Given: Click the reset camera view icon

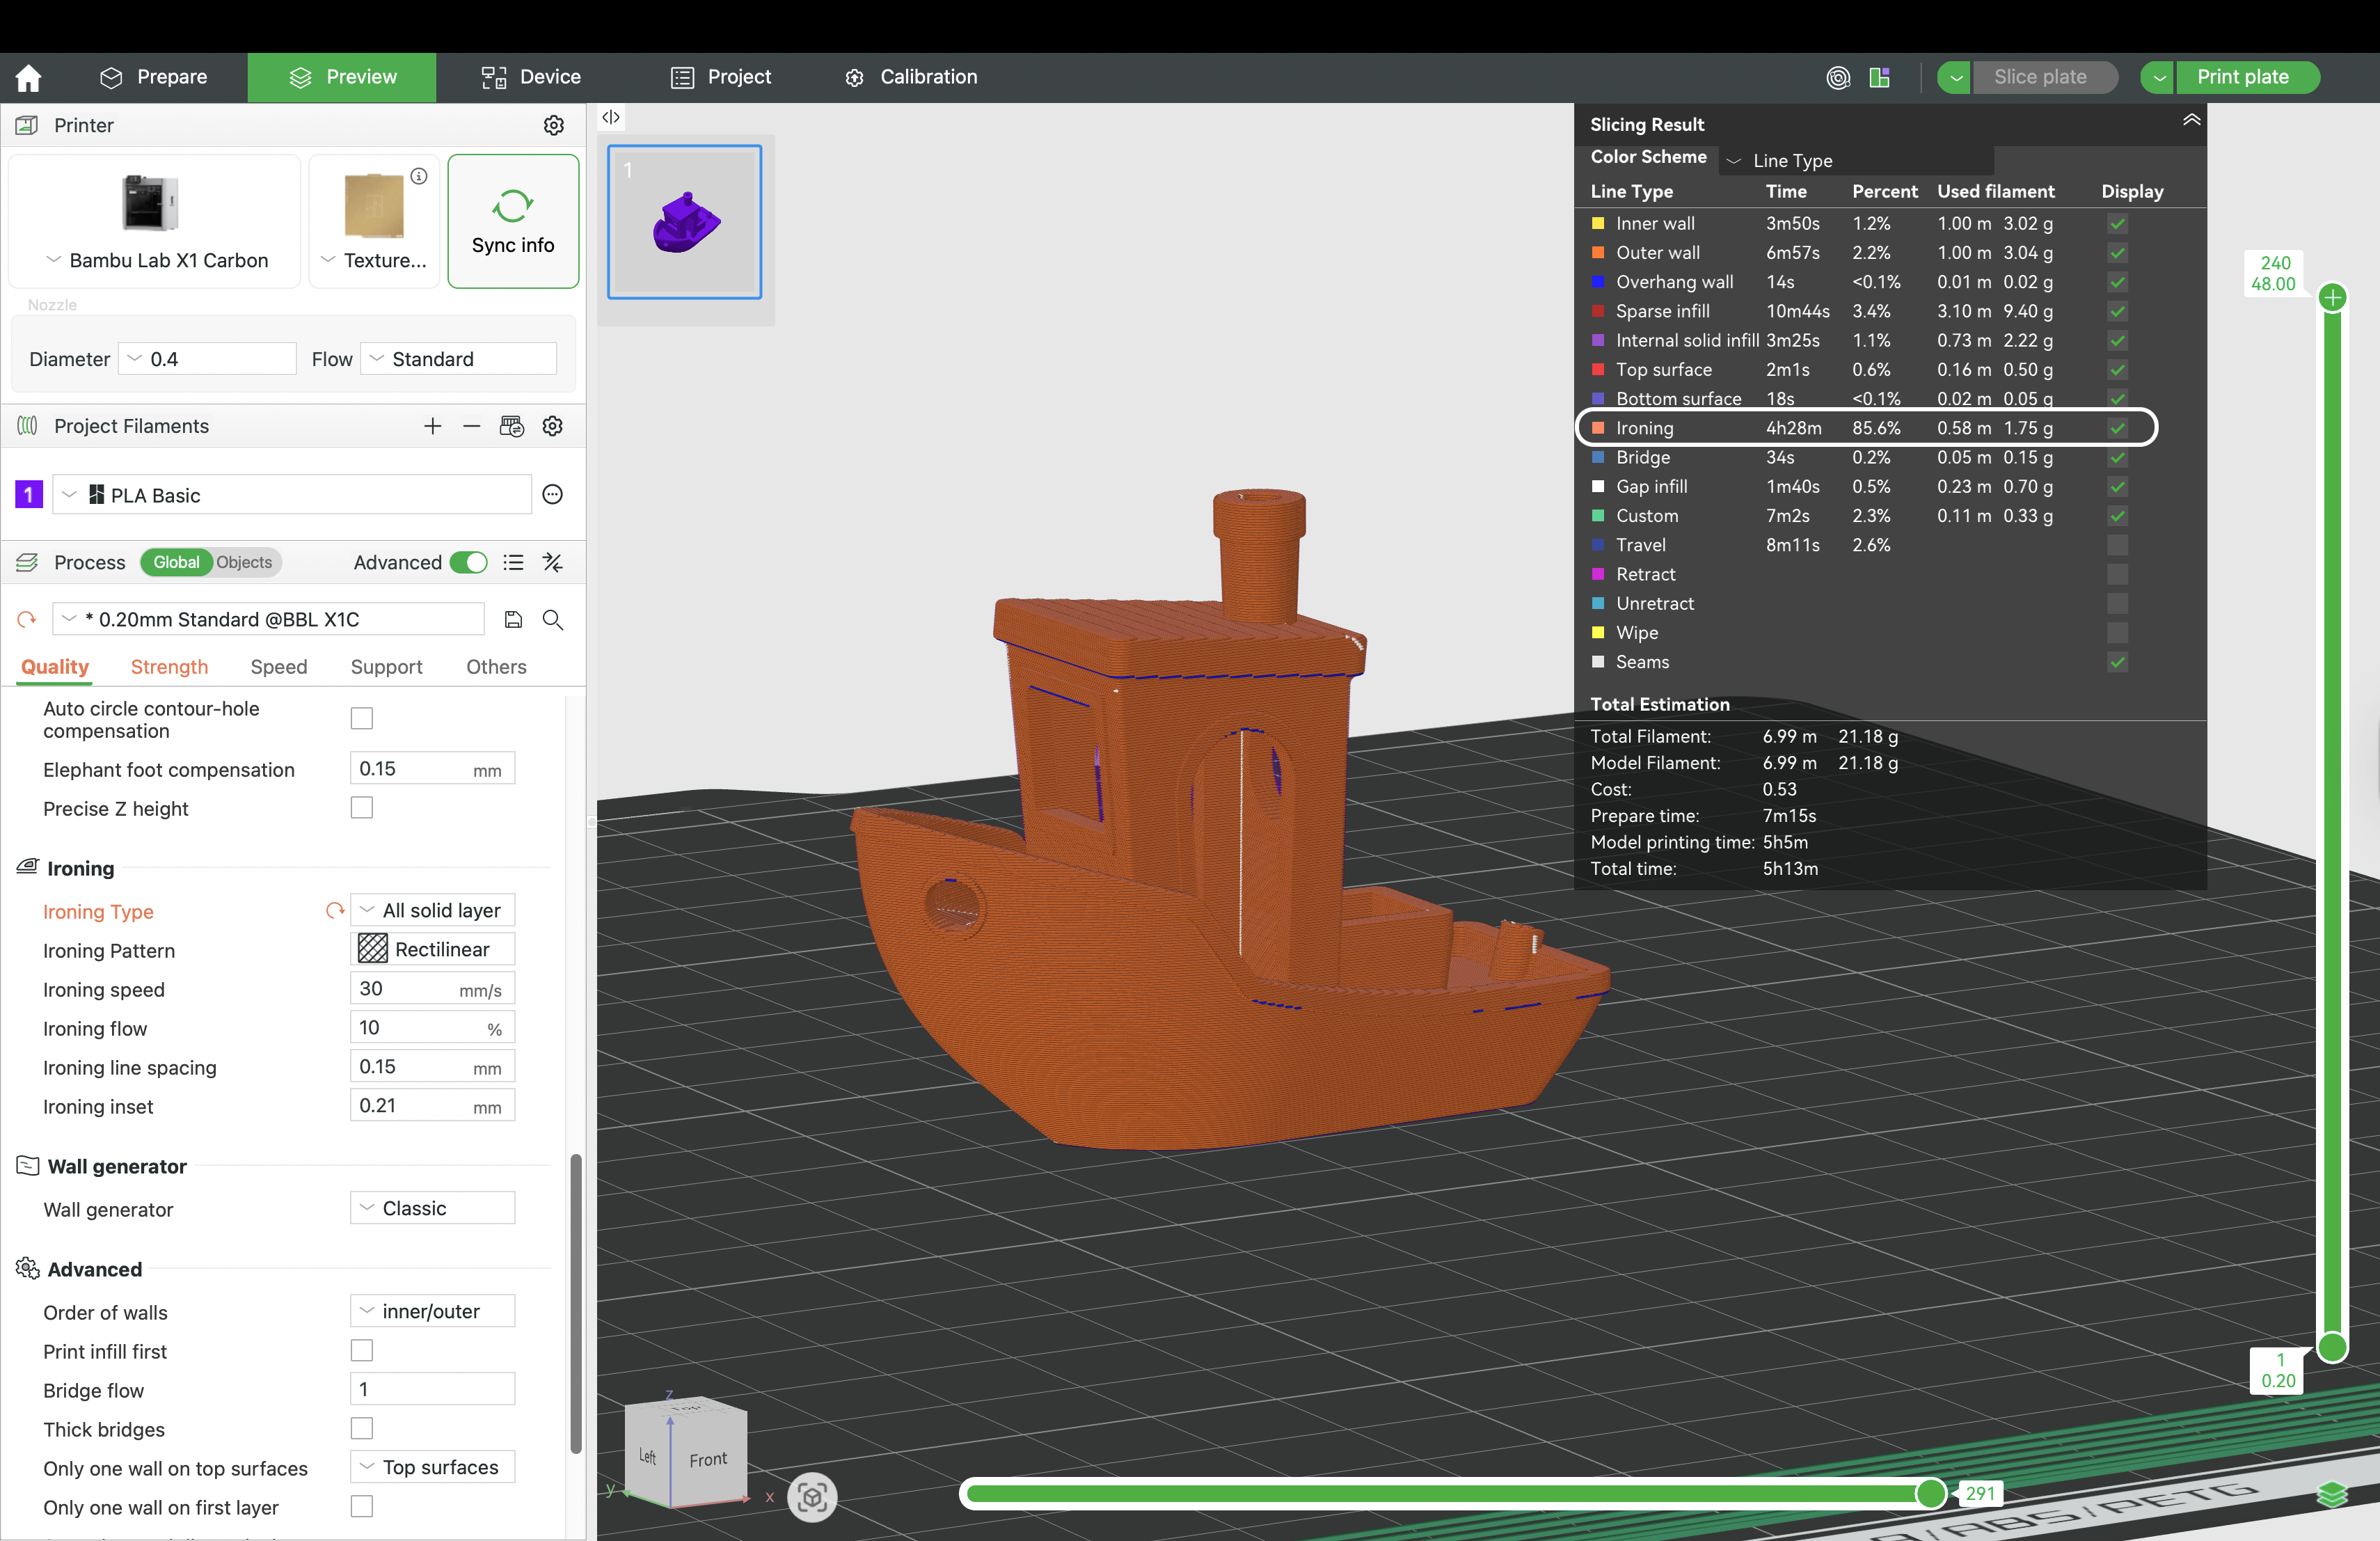Looking at the screenshot, I should pyautogui.click(x=811, y=1496).
